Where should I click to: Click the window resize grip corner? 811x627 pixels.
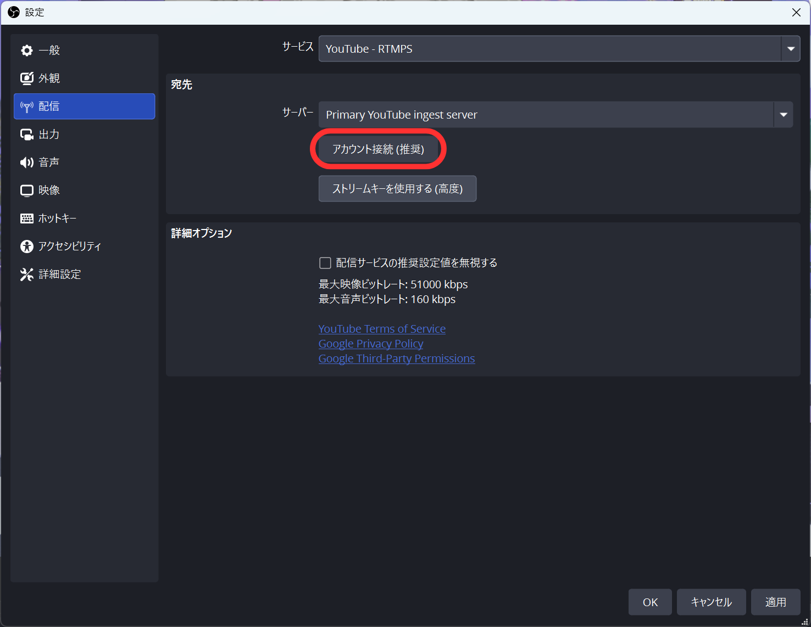[x=805, y=622]
